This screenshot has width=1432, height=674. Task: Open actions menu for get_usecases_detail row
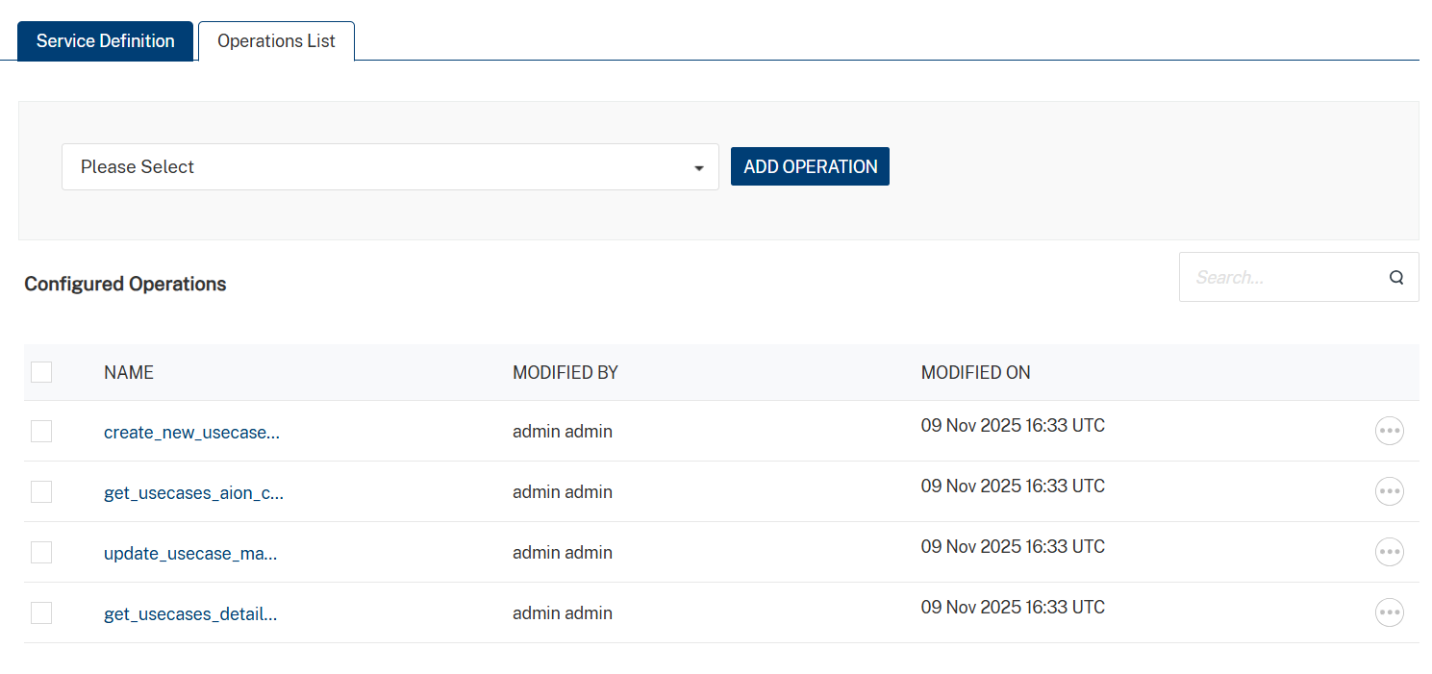coord(1389,612)
